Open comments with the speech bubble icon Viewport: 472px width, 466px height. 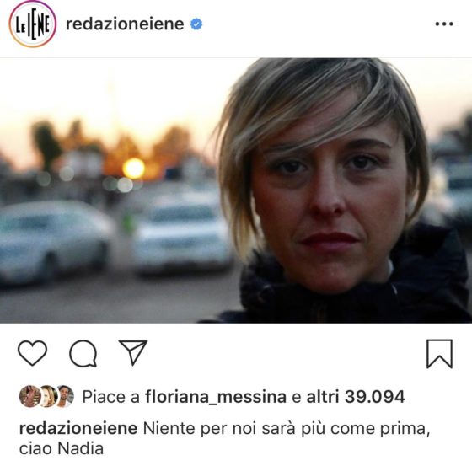click(83, 353)
